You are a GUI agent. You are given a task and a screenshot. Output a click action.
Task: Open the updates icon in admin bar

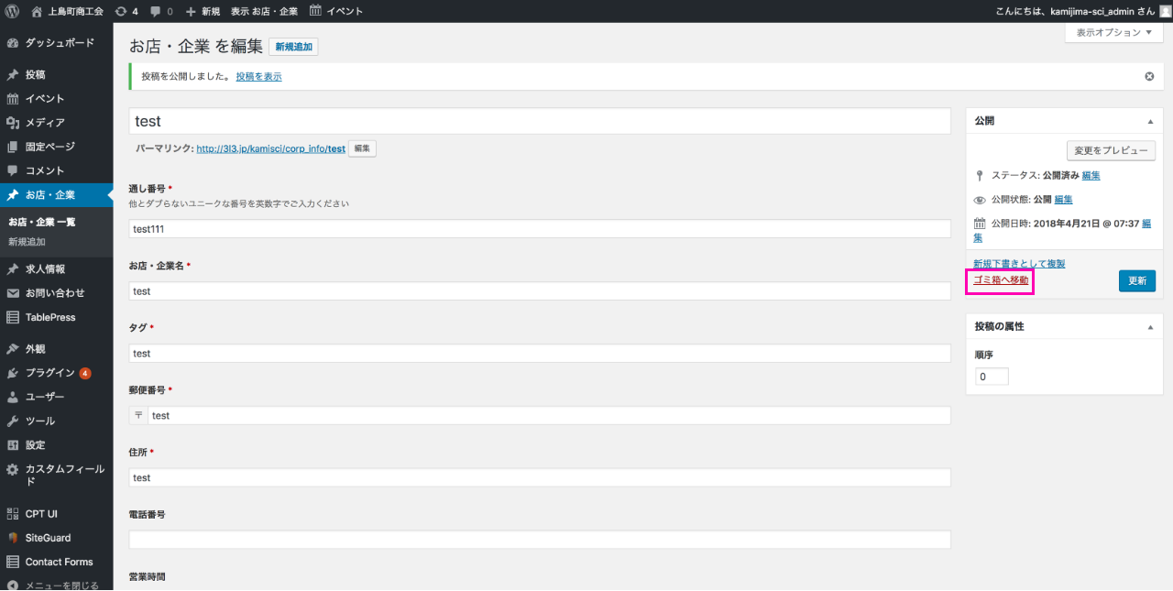pyautogui.click(x=121, y=11)
